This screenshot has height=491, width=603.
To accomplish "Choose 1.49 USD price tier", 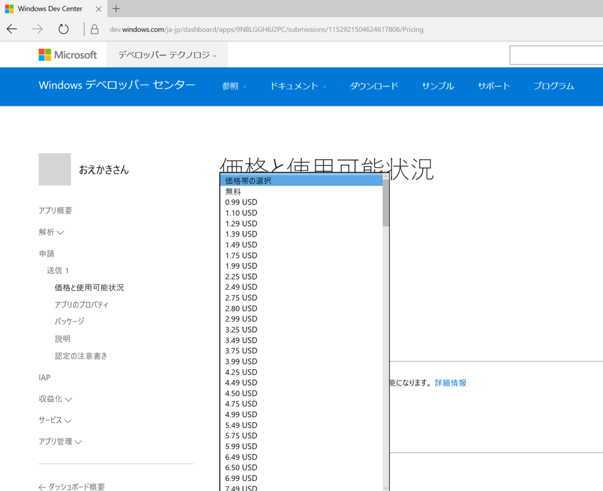I will [301, 244].
